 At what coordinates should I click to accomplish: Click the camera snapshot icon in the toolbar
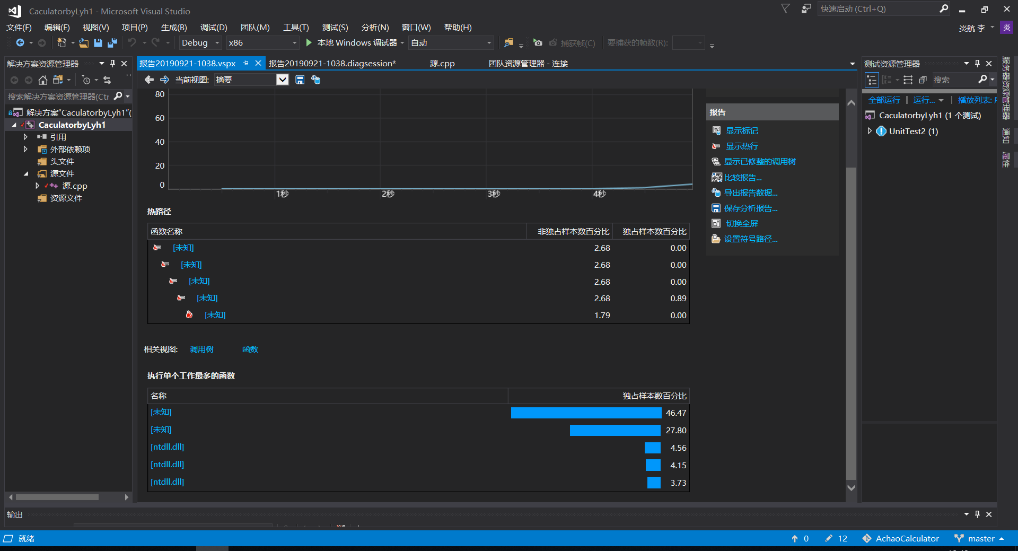coord(538,42)
